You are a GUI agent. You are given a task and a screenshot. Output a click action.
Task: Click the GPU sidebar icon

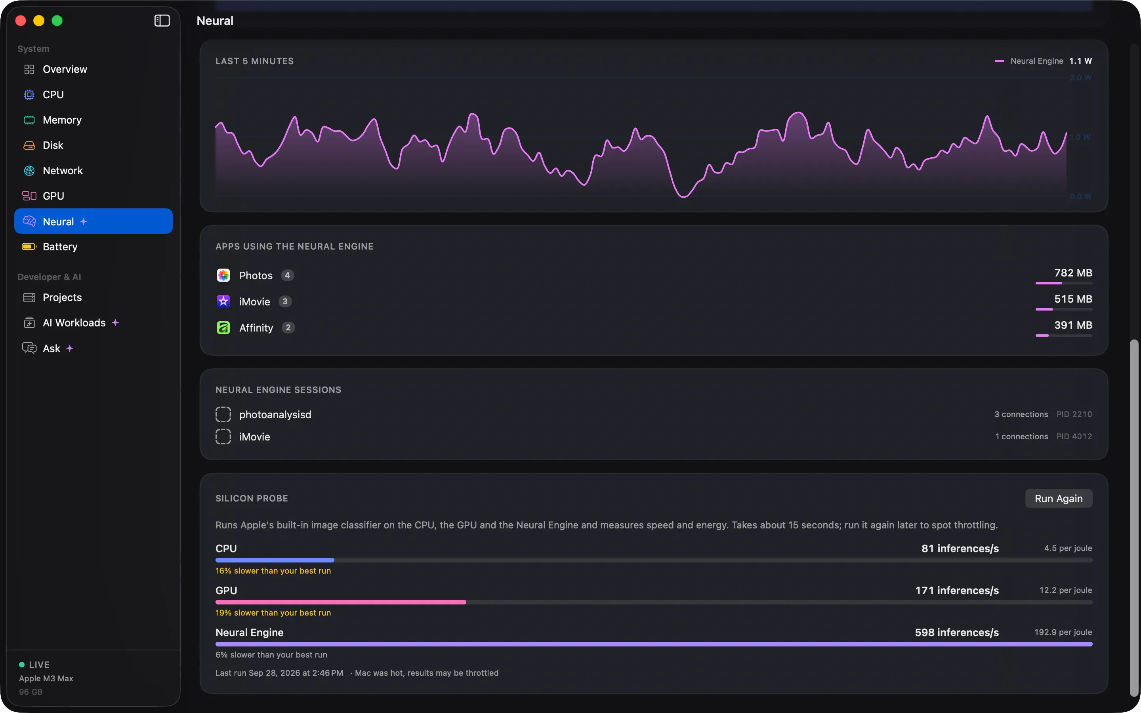point(29,196)
